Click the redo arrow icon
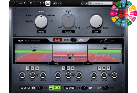This screenshot has height=93, width=137. (x=60, y=4)
